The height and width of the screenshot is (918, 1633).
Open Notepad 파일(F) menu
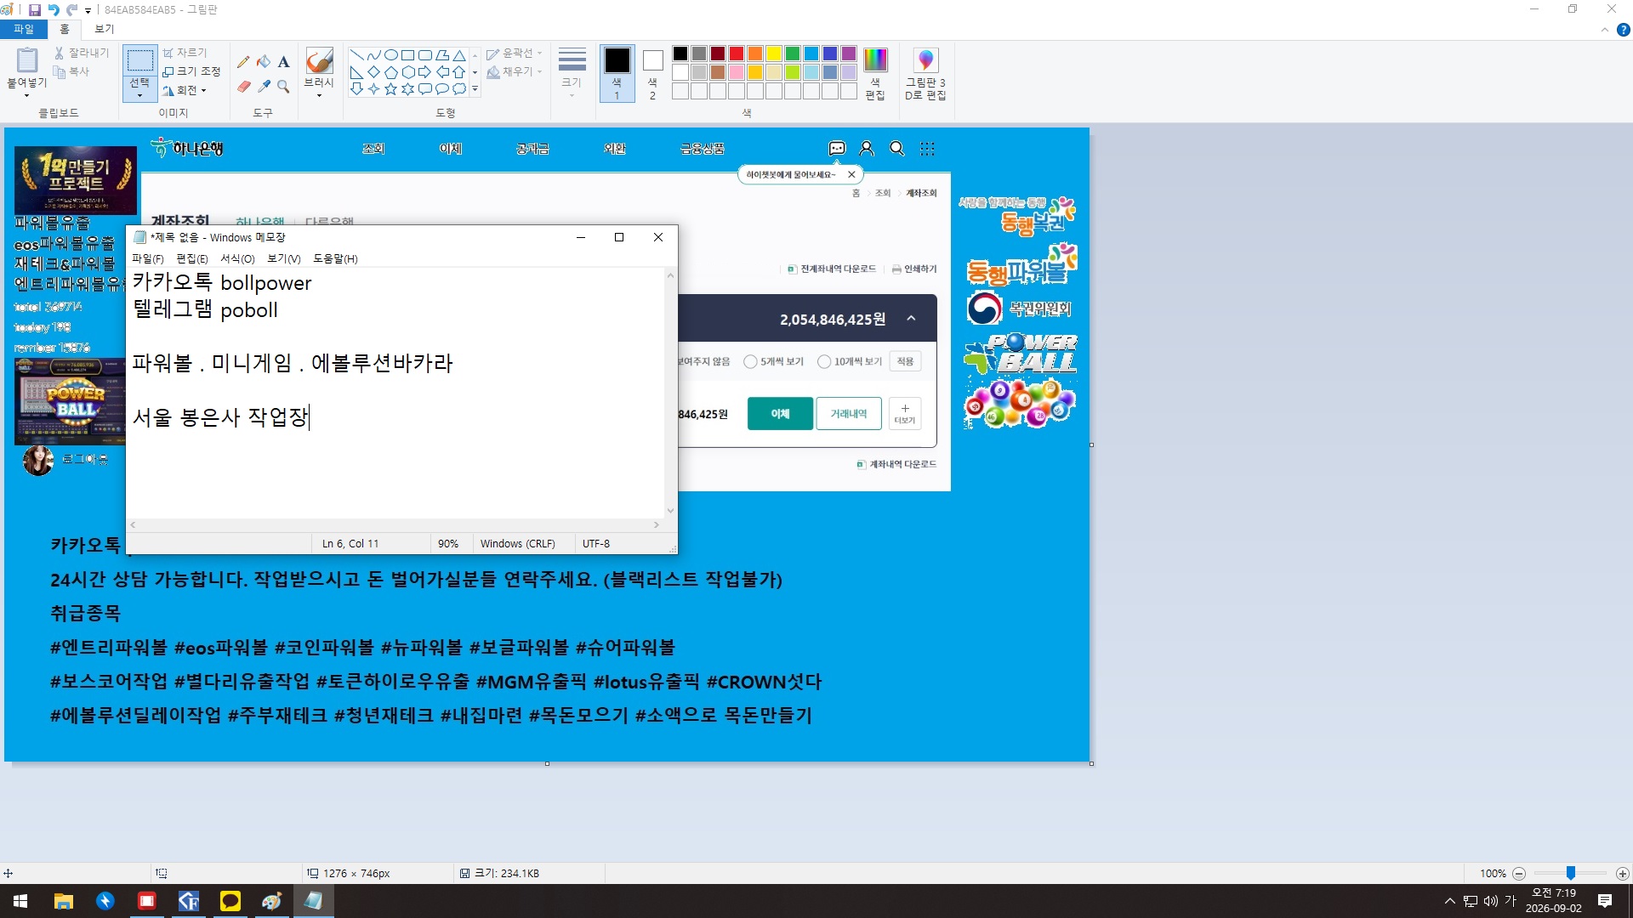pos(148,258)
